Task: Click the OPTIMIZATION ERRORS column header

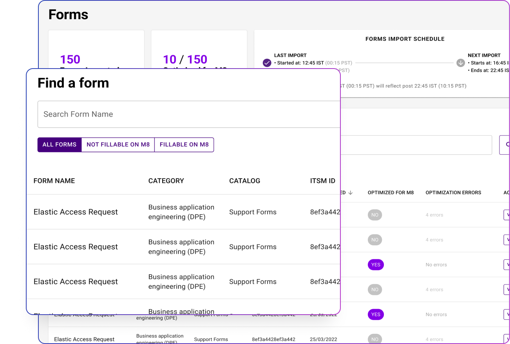Action: pos(453,193)
